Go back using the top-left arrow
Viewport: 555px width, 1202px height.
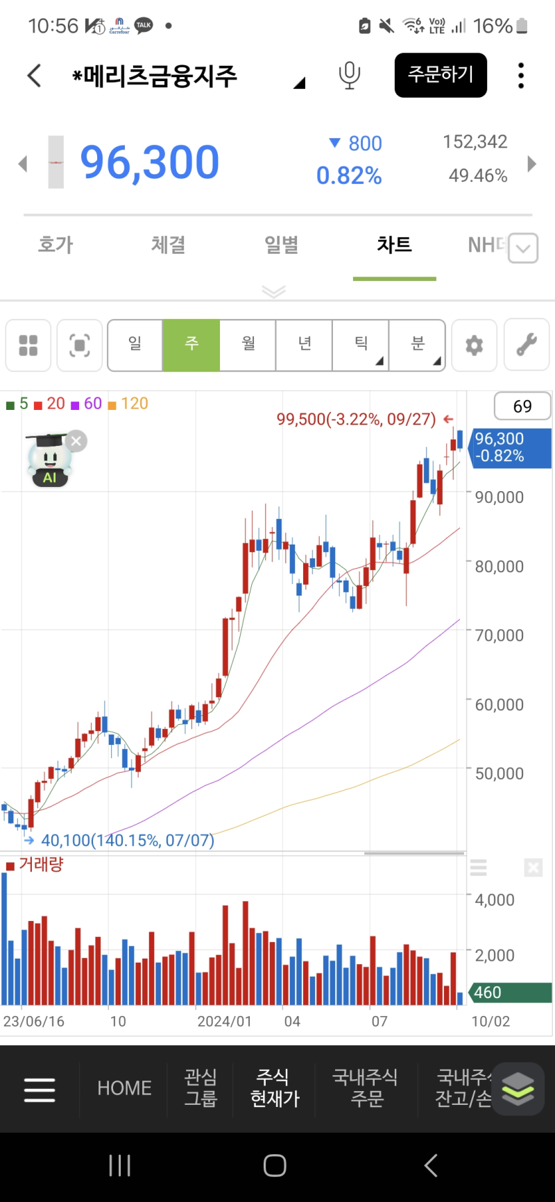[34, 75]
